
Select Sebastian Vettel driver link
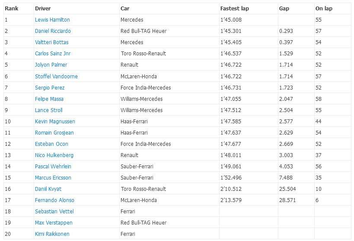54,212
